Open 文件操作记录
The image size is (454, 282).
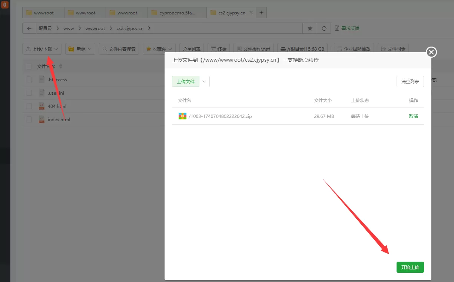(253, 49)
